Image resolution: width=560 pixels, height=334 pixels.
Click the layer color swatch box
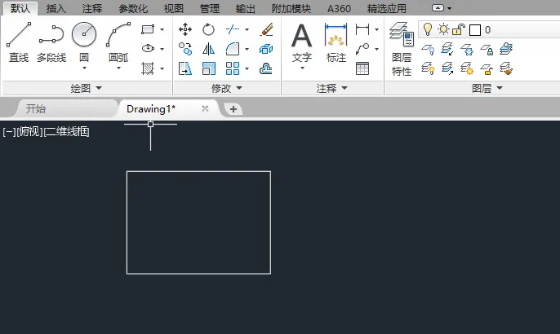474,30
